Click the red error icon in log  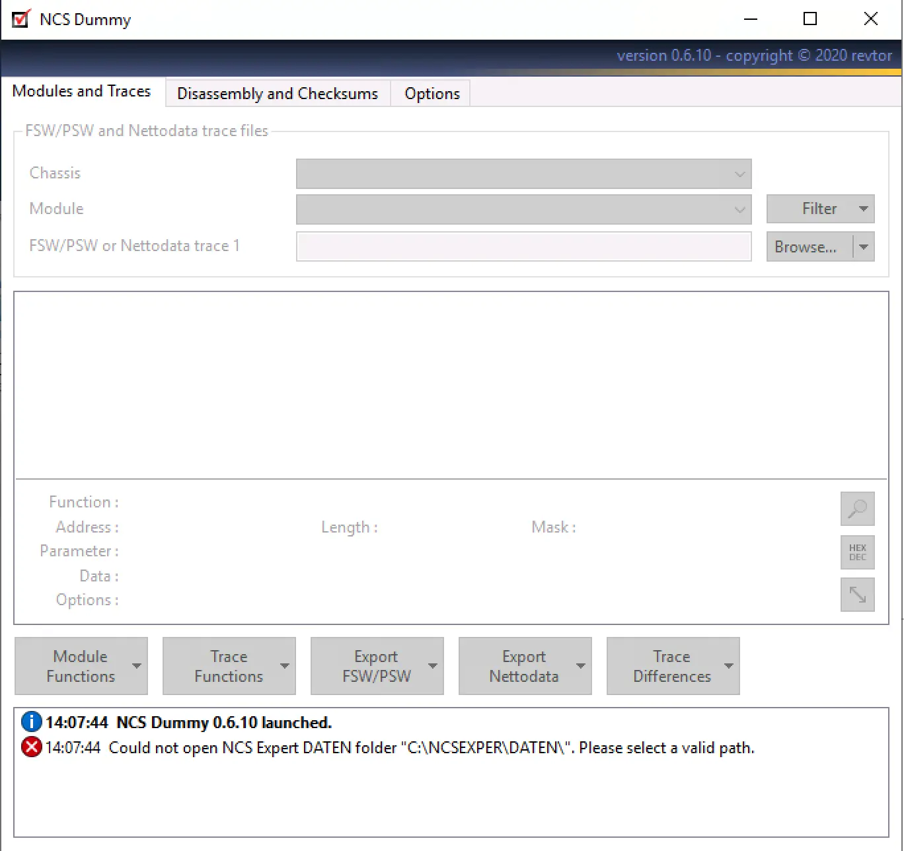(31, 747)
